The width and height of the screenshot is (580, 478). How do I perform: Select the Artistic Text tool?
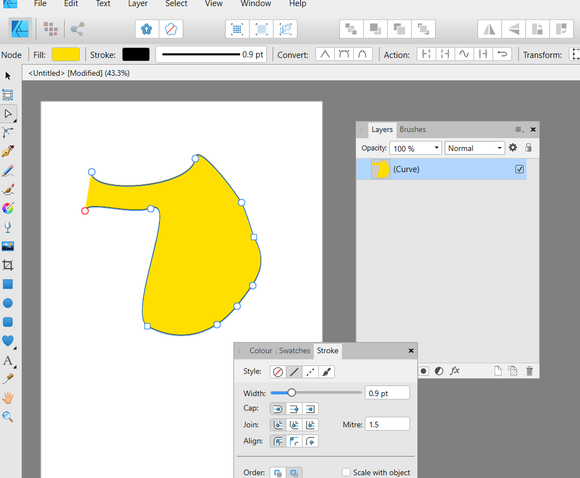point(8,360)
